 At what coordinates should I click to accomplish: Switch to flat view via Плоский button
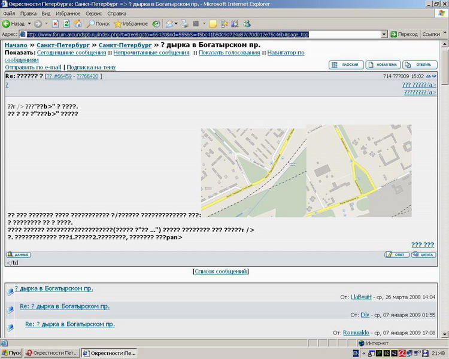(346, 65)
